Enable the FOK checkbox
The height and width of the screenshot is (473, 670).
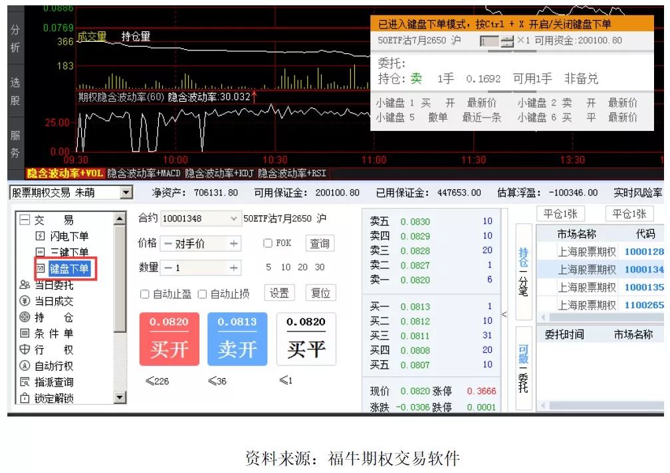[268, 243]
